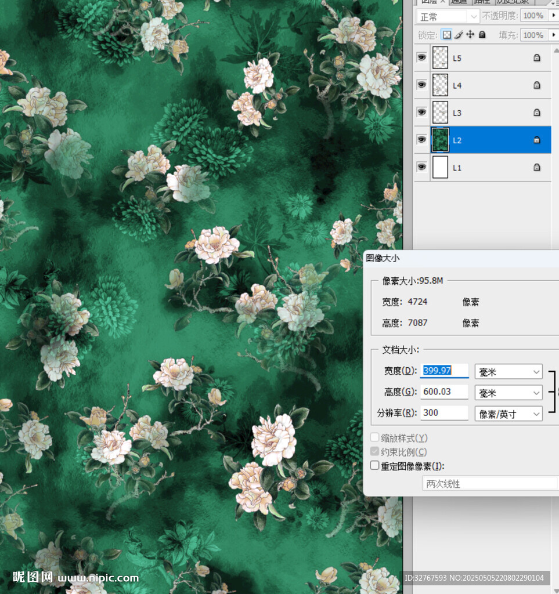Click the lock image pixels brush icon
This screenshot has height=594, width=559.
(459, 35)
